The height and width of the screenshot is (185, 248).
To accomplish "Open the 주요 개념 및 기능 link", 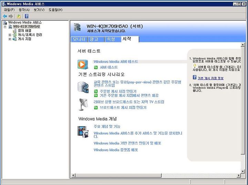I will click(x=107, y=127).
